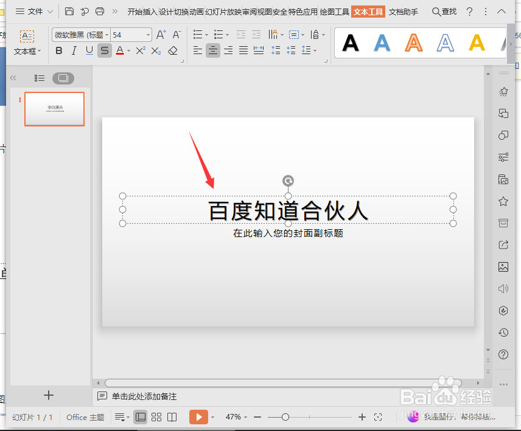Switch to reading view icon
The image size is (521, 431).
(172, 417)
